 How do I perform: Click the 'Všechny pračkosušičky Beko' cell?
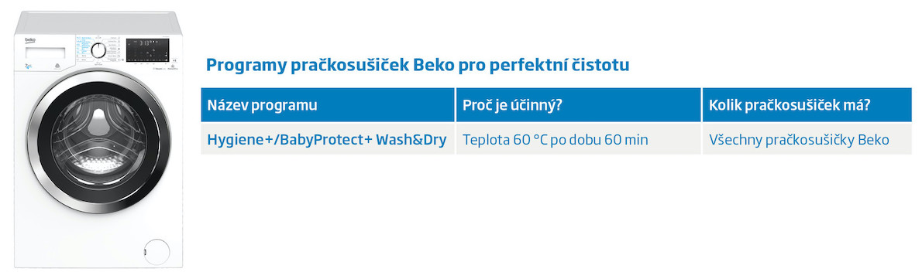(x=799, y=140)
